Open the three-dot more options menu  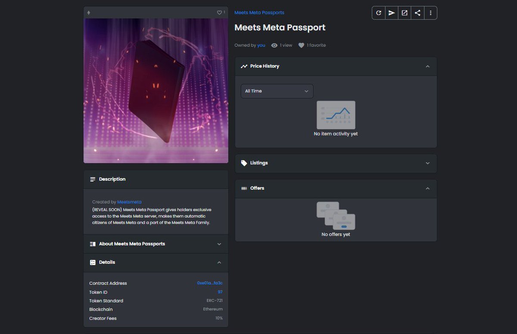tap(430, 13)
